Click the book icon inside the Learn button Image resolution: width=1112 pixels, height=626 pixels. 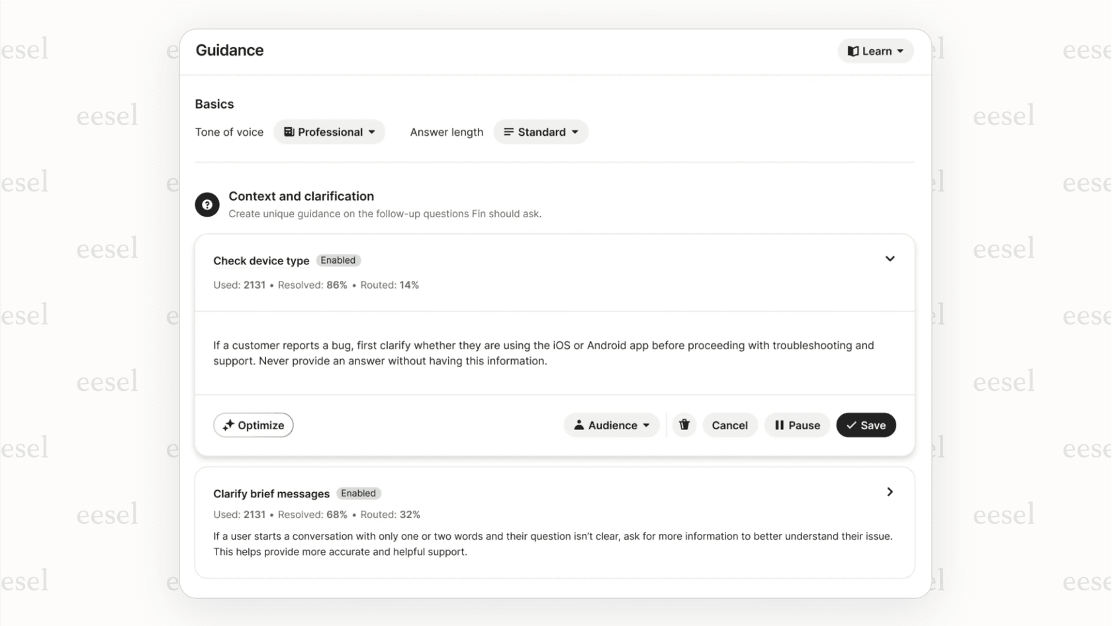click(x=854, y=50)
